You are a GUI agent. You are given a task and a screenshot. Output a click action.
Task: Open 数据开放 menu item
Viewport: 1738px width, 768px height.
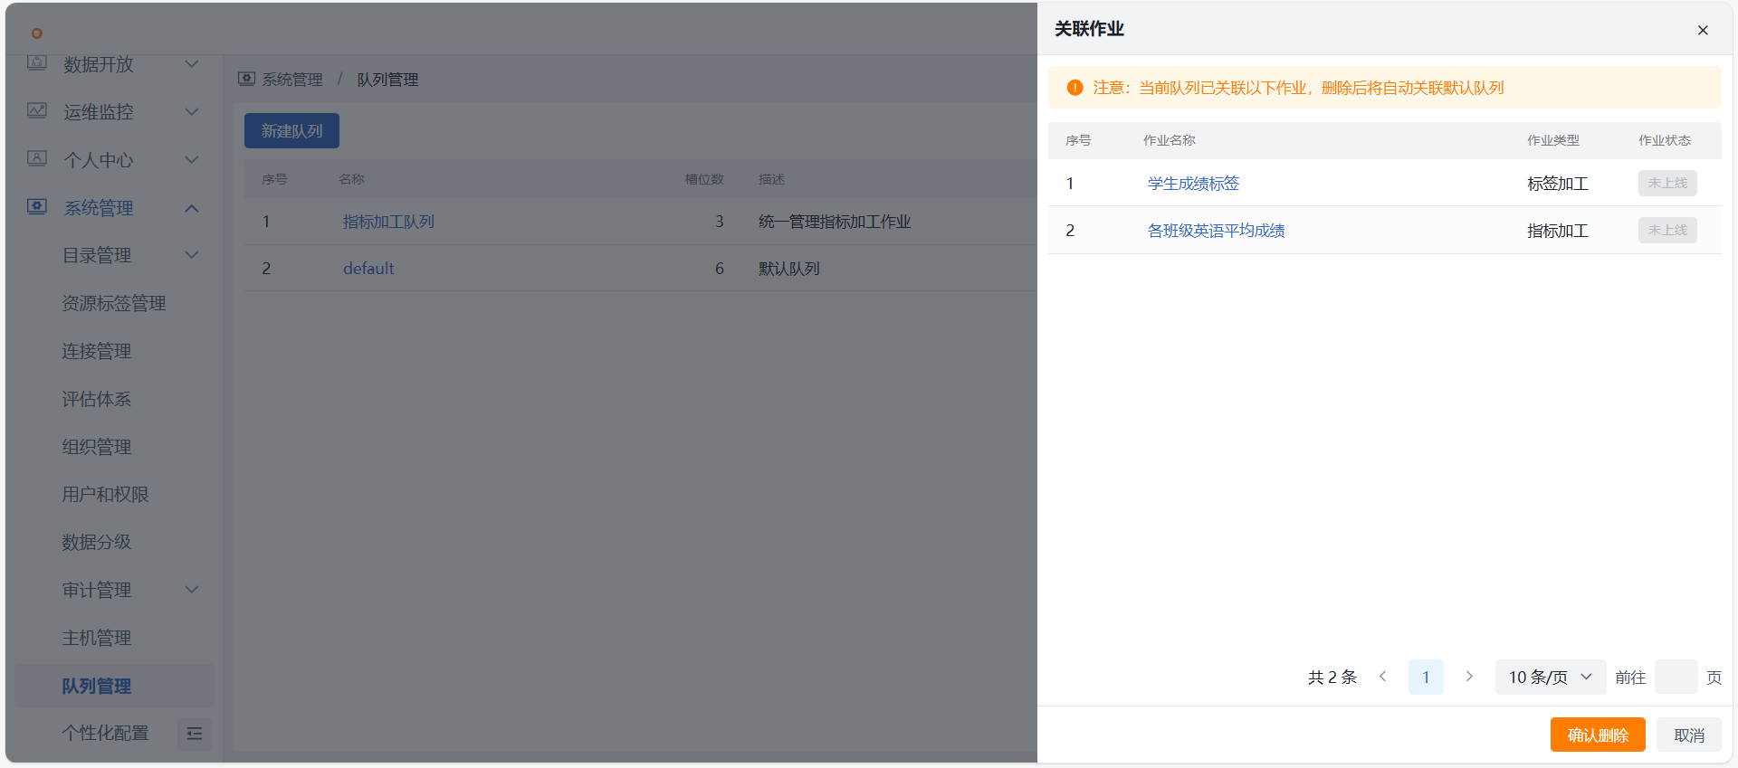point(99,64)
